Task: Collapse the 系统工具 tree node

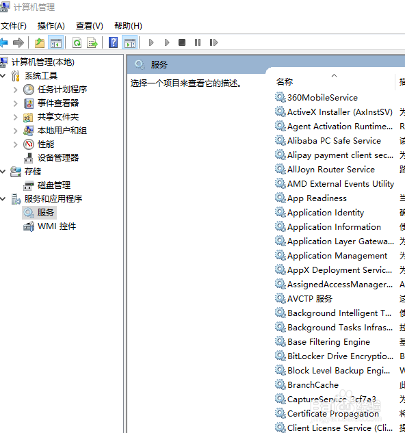Action: coord(3,76)
